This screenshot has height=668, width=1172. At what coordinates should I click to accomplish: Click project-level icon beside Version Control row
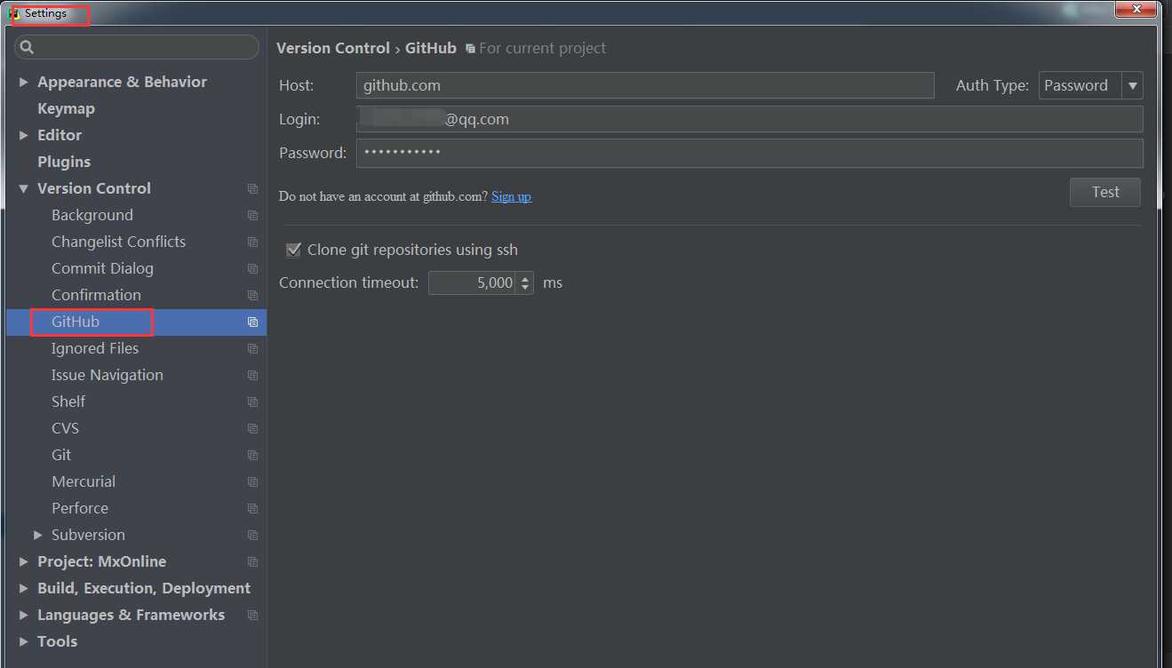pyautogui.click(x=252, y=188)
